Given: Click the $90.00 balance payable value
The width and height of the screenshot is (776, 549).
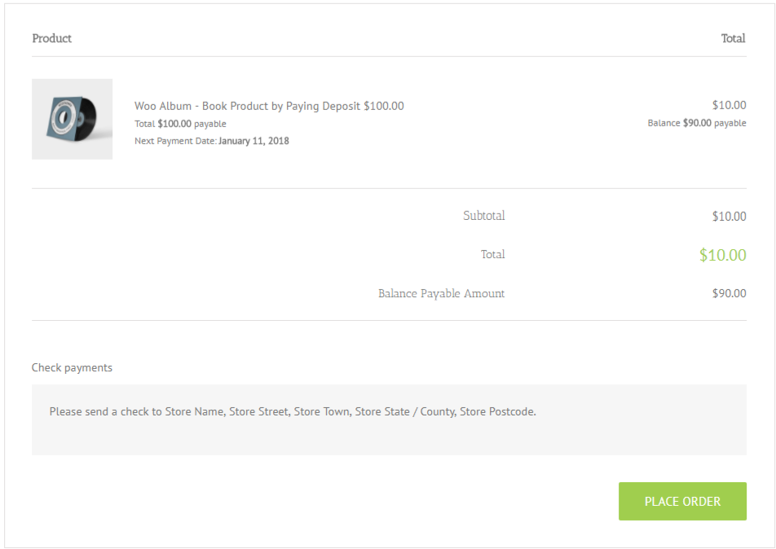Looking at the screenshot, I should pyautogui.click(x=729, y=293).
